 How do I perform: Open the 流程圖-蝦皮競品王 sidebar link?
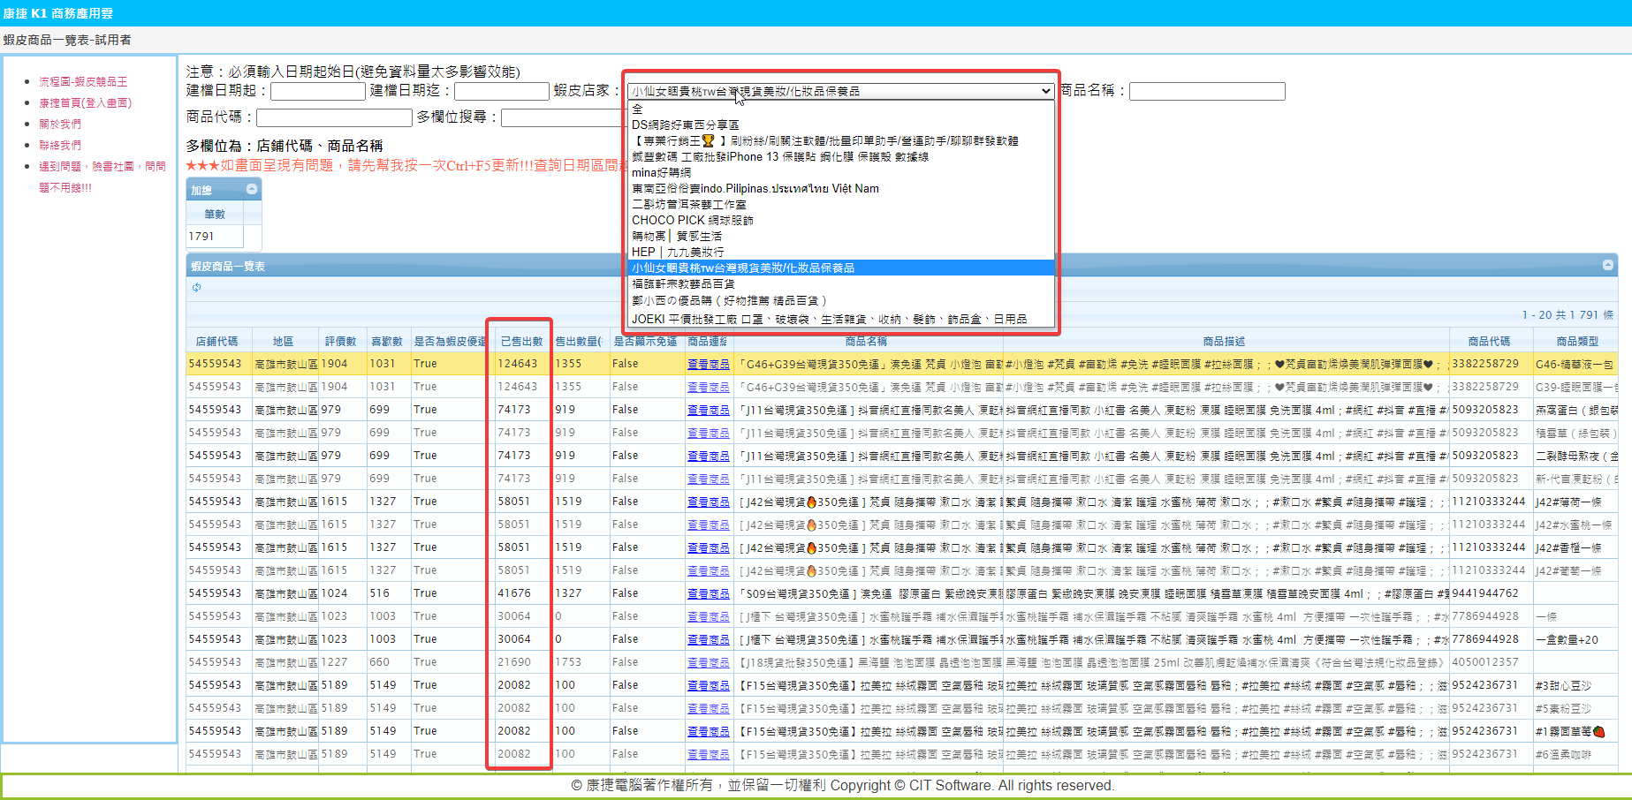point(83,81)
